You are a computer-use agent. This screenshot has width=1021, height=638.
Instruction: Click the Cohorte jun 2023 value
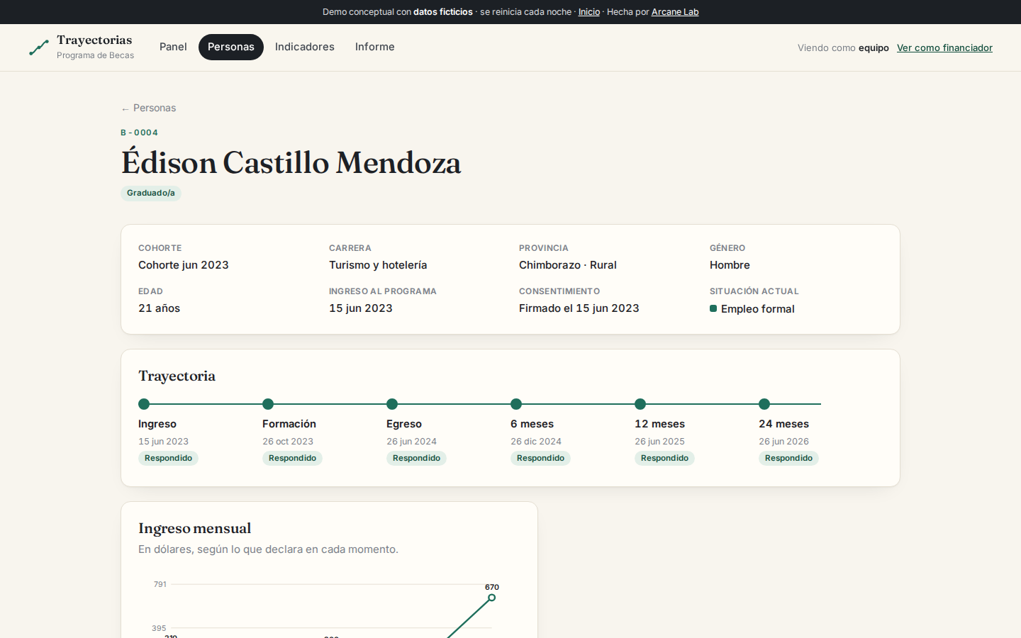coord(184,265)
